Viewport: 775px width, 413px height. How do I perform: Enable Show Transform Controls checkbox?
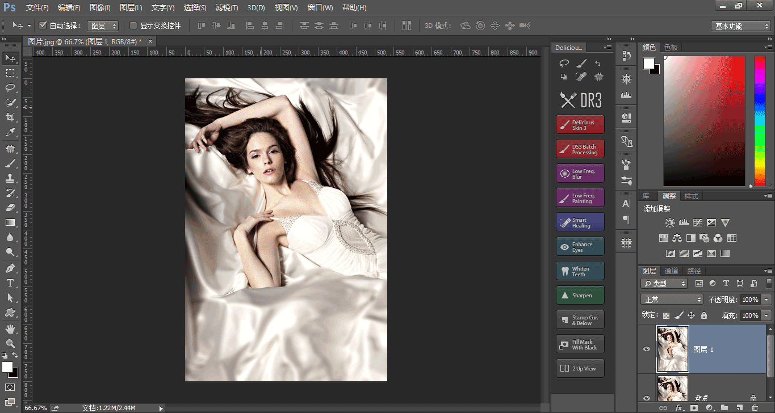(133, 26)
